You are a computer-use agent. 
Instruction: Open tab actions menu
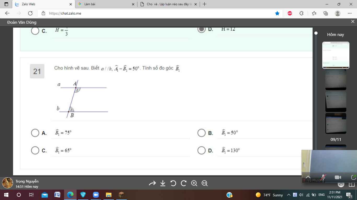coord(7,4)
